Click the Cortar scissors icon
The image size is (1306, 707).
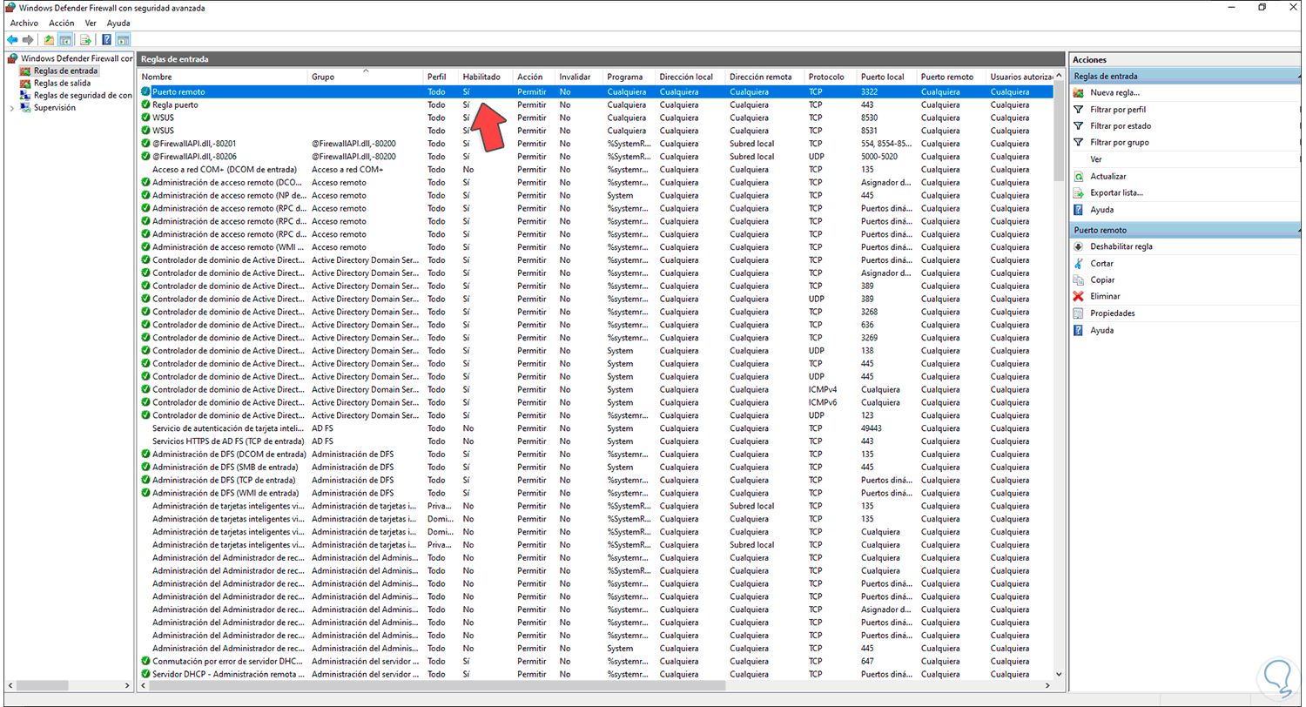[1079, 263]
